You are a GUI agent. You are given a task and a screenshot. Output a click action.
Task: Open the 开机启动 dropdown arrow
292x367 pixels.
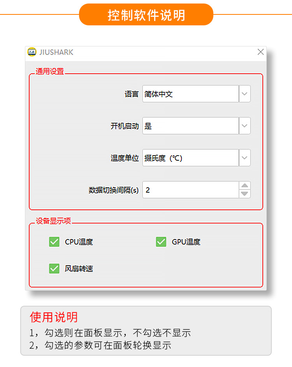[245, 126]
